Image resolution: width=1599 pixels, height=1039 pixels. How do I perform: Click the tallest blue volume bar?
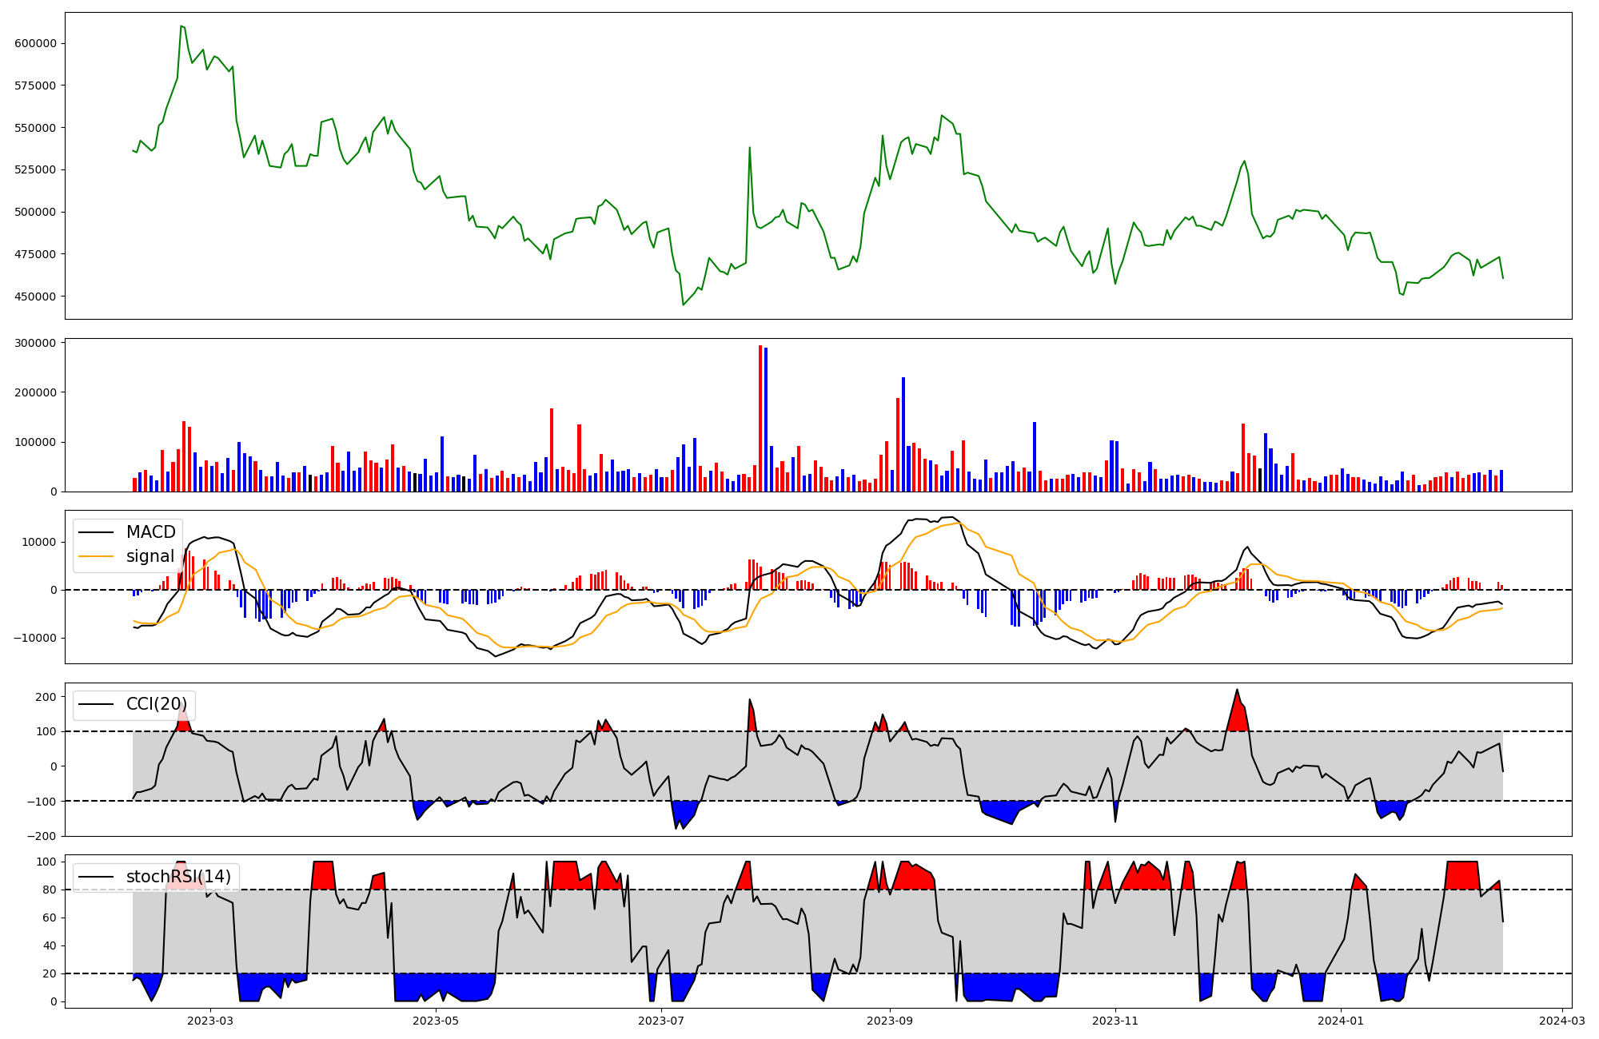pos(766,417)
